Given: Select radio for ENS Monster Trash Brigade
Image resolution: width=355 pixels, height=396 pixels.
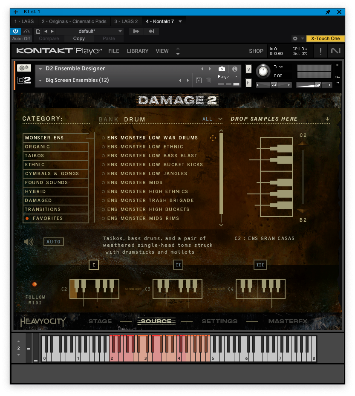Looking at the screenshot, I should point(103,200).
